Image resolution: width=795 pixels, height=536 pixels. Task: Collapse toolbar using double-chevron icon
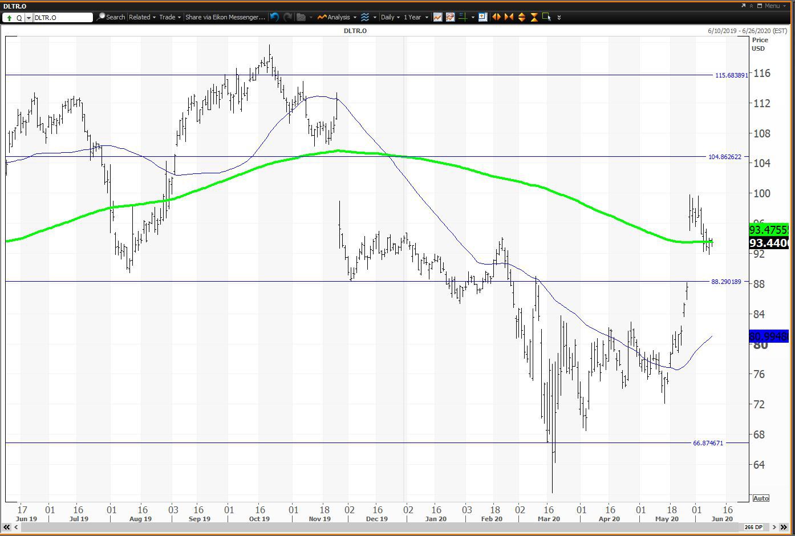751,6
